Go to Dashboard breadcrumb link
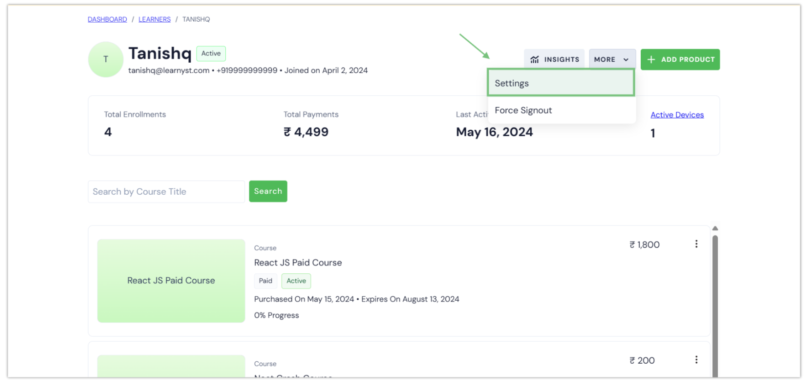The height and width of the screenshot is (382, 808). (x=107, y=19)
